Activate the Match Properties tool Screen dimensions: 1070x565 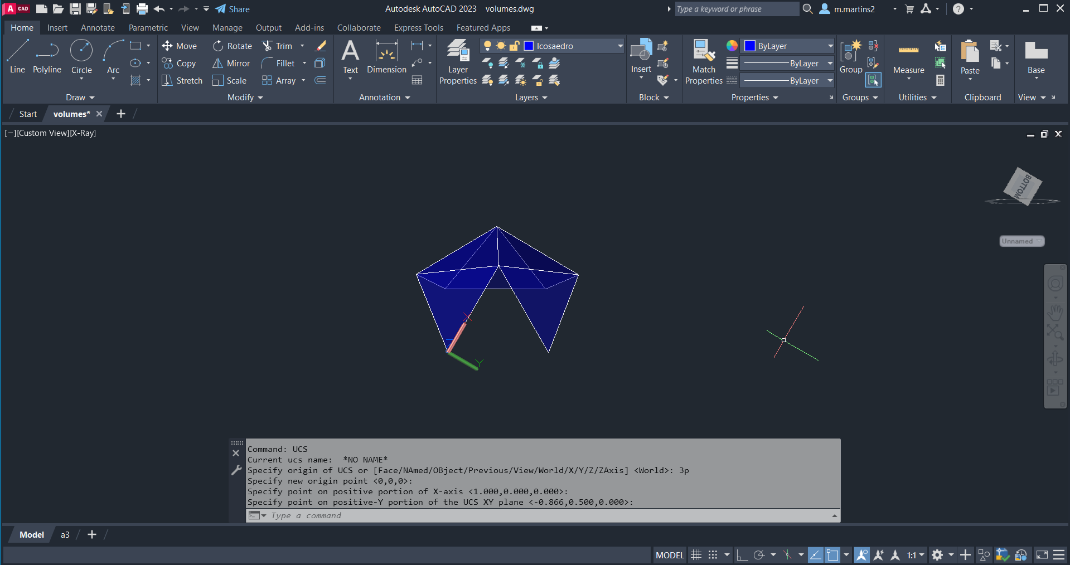pyautogui.click(x=704, y=61)
